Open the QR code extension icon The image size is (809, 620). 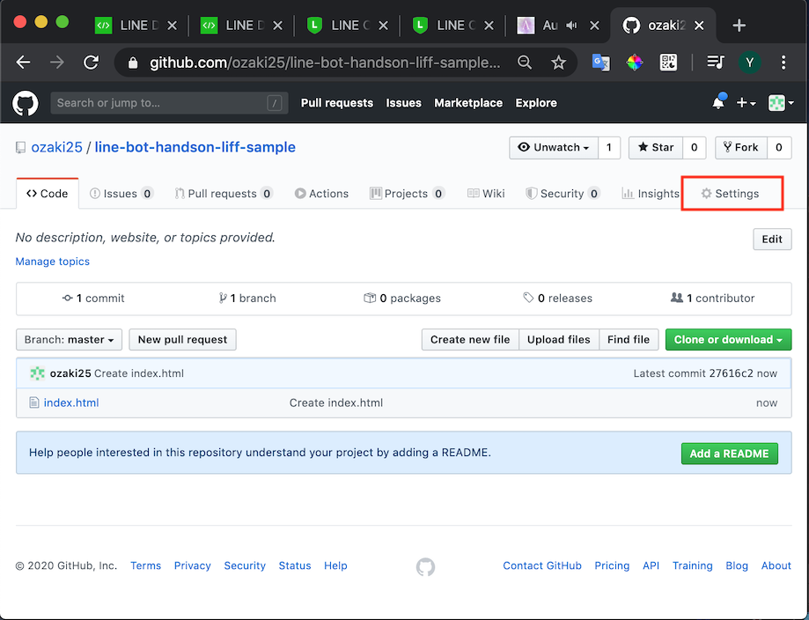pos(668,63)
